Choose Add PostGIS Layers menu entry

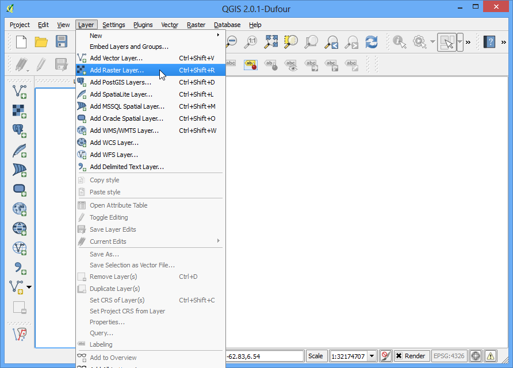pyautogui.click(x=151, y=82)
